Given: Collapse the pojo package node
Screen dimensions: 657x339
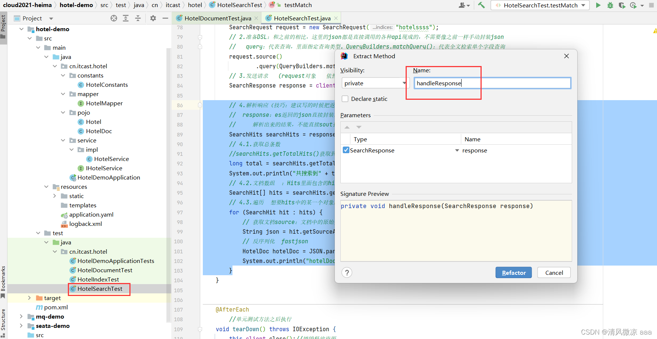Looking at the screenshot, I should coord(63,112).
